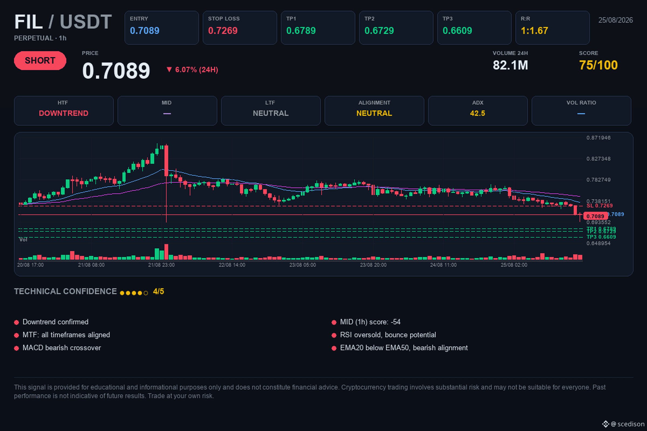The width and height of the screenshot is (647, 431).
Task: Click the red 0.7089 price tag on chart
Action: [595, 216]
